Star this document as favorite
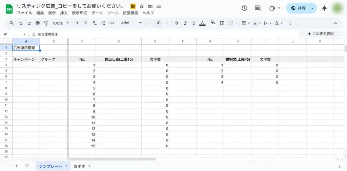This screenshot has height=171, width=347. pyautogui.click(x=142, y=6)
